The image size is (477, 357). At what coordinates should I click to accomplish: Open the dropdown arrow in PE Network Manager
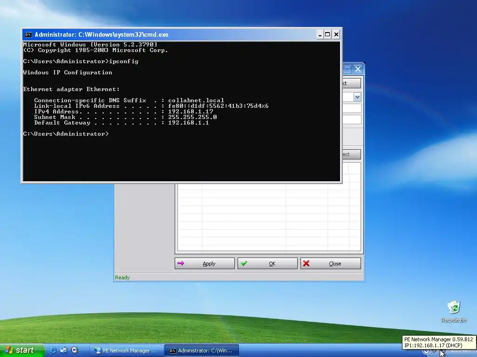pyautogui.click(x=357, y=97)
